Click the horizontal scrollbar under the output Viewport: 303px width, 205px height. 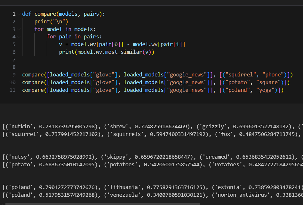coord(102,203)
